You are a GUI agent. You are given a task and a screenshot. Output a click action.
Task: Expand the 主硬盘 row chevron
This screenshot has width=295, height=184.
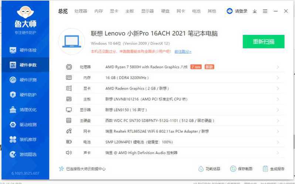click(278, 121)
